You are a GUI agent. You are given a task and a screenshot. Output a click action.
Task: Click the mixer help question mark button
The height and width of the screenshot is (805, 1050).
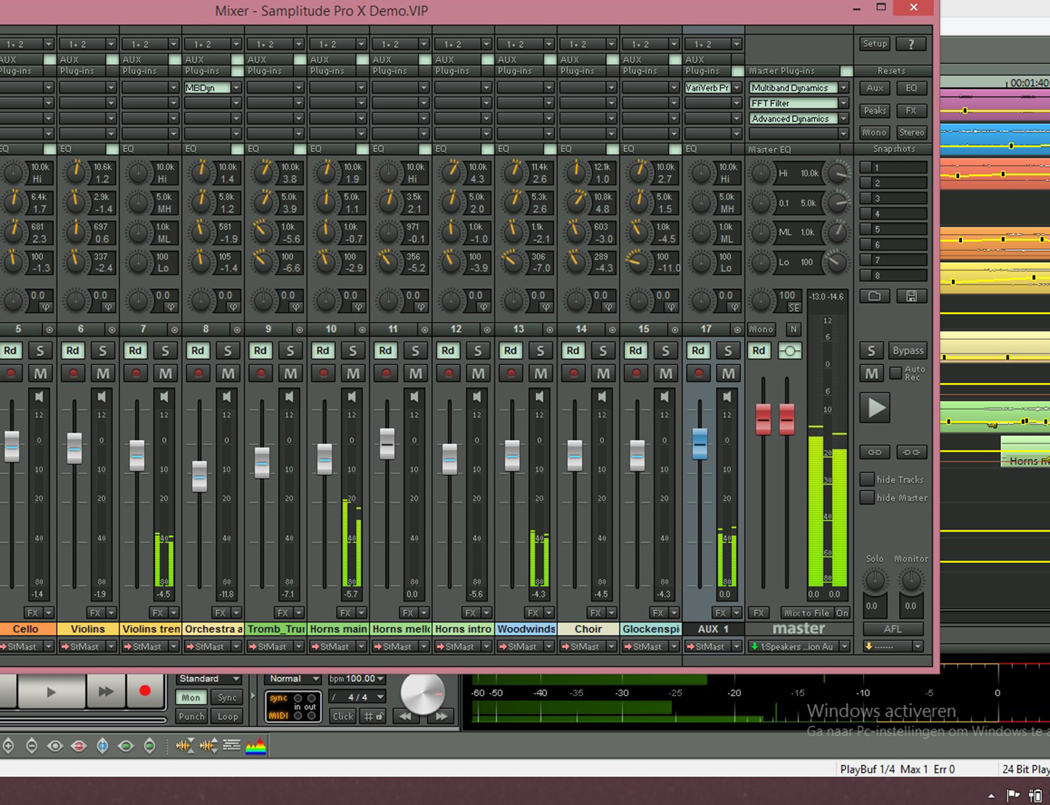911,44
